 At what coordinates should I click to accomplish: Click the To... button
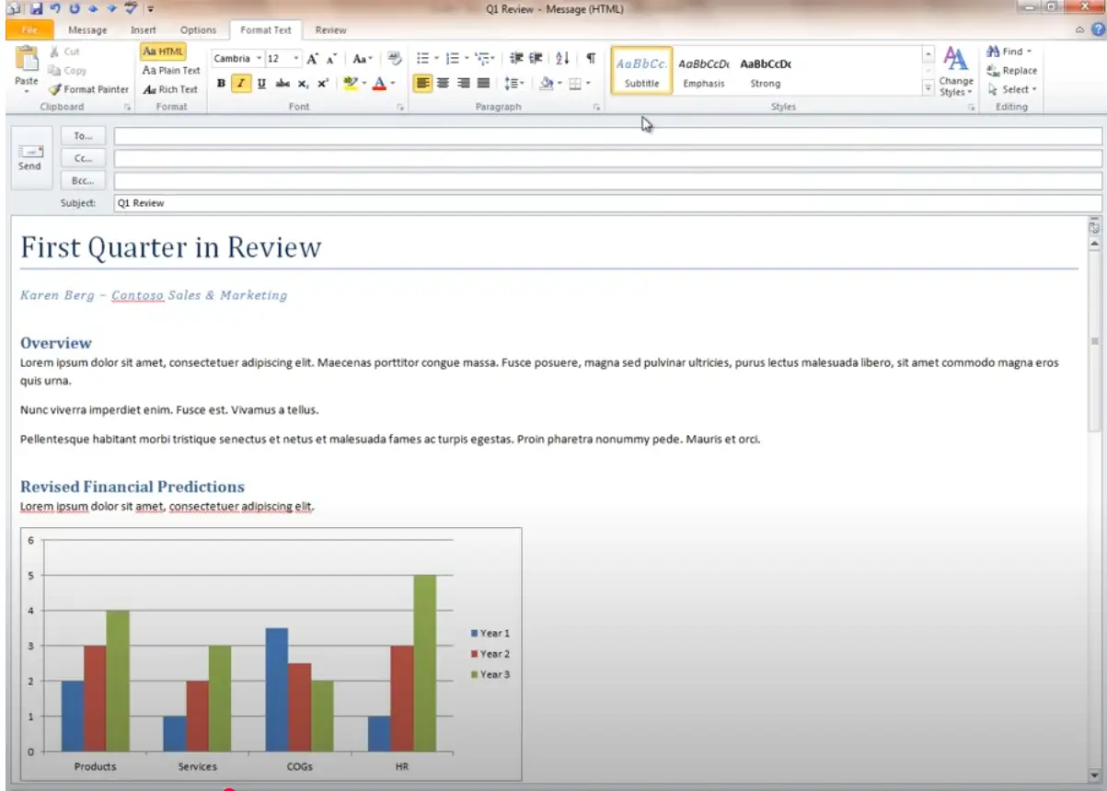click(x=84, y=136)
